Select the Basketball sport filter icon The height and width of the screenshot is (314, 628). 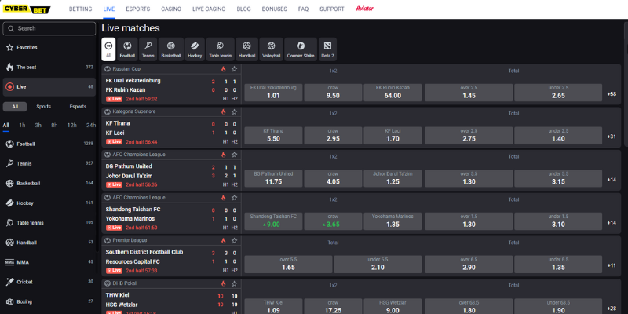(171, 49)
